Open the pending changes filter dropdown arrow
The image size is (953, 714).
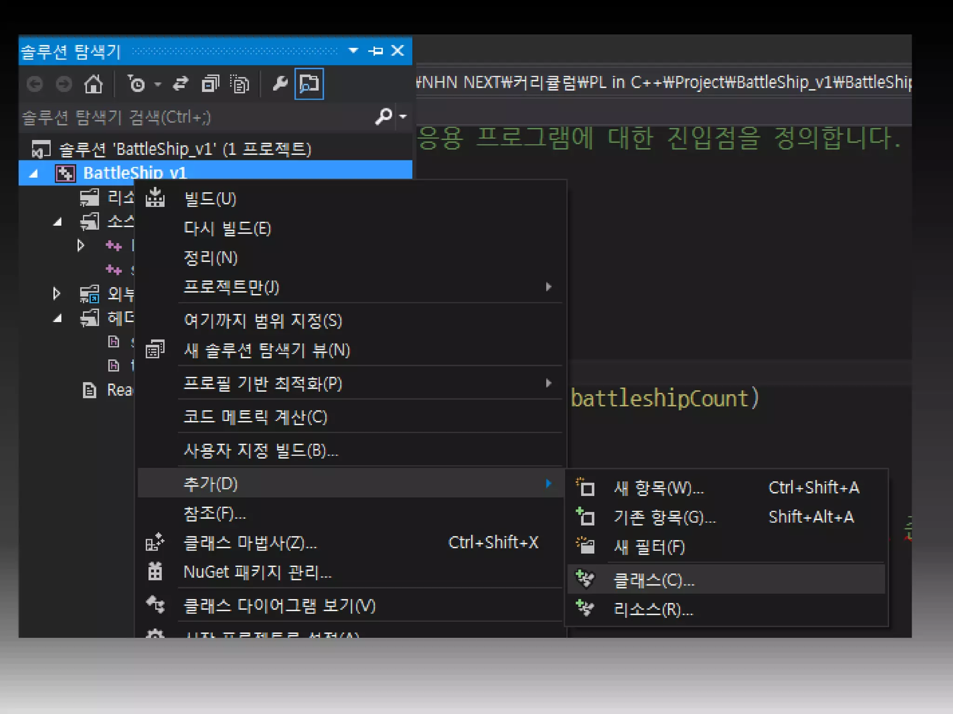pos(158,84)
